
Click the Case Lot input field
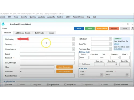pyautogui.click(x=99, y=64)
